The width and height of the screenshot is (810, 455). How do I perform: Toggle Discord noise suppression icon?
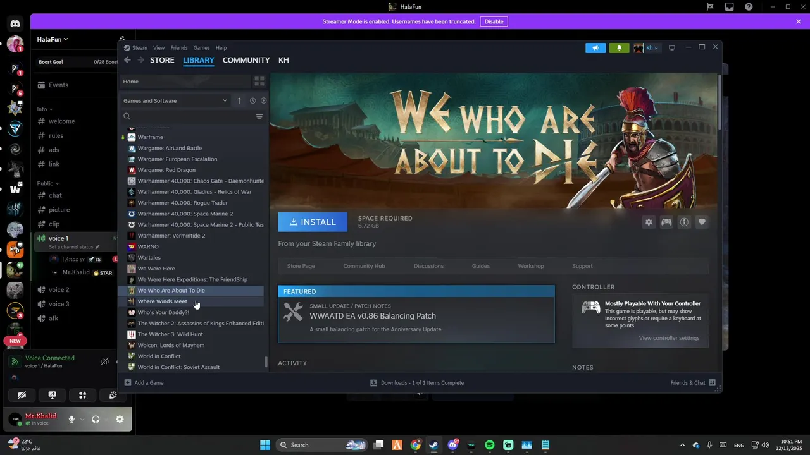click(x=104, y=361)
